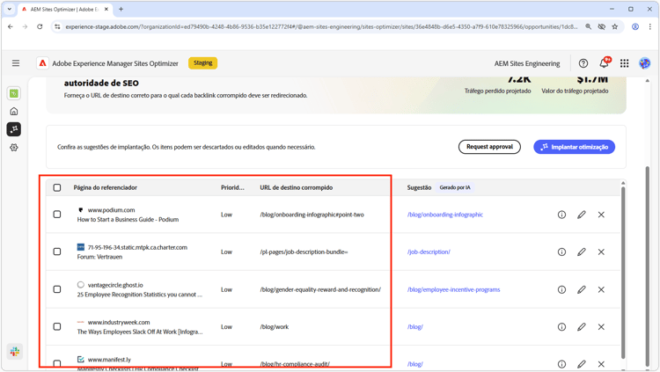The width and height of the screenshot is (660, 372).
Task: Edit the vantagecircle.ghost.io suggestion
Action: (582, 289)
